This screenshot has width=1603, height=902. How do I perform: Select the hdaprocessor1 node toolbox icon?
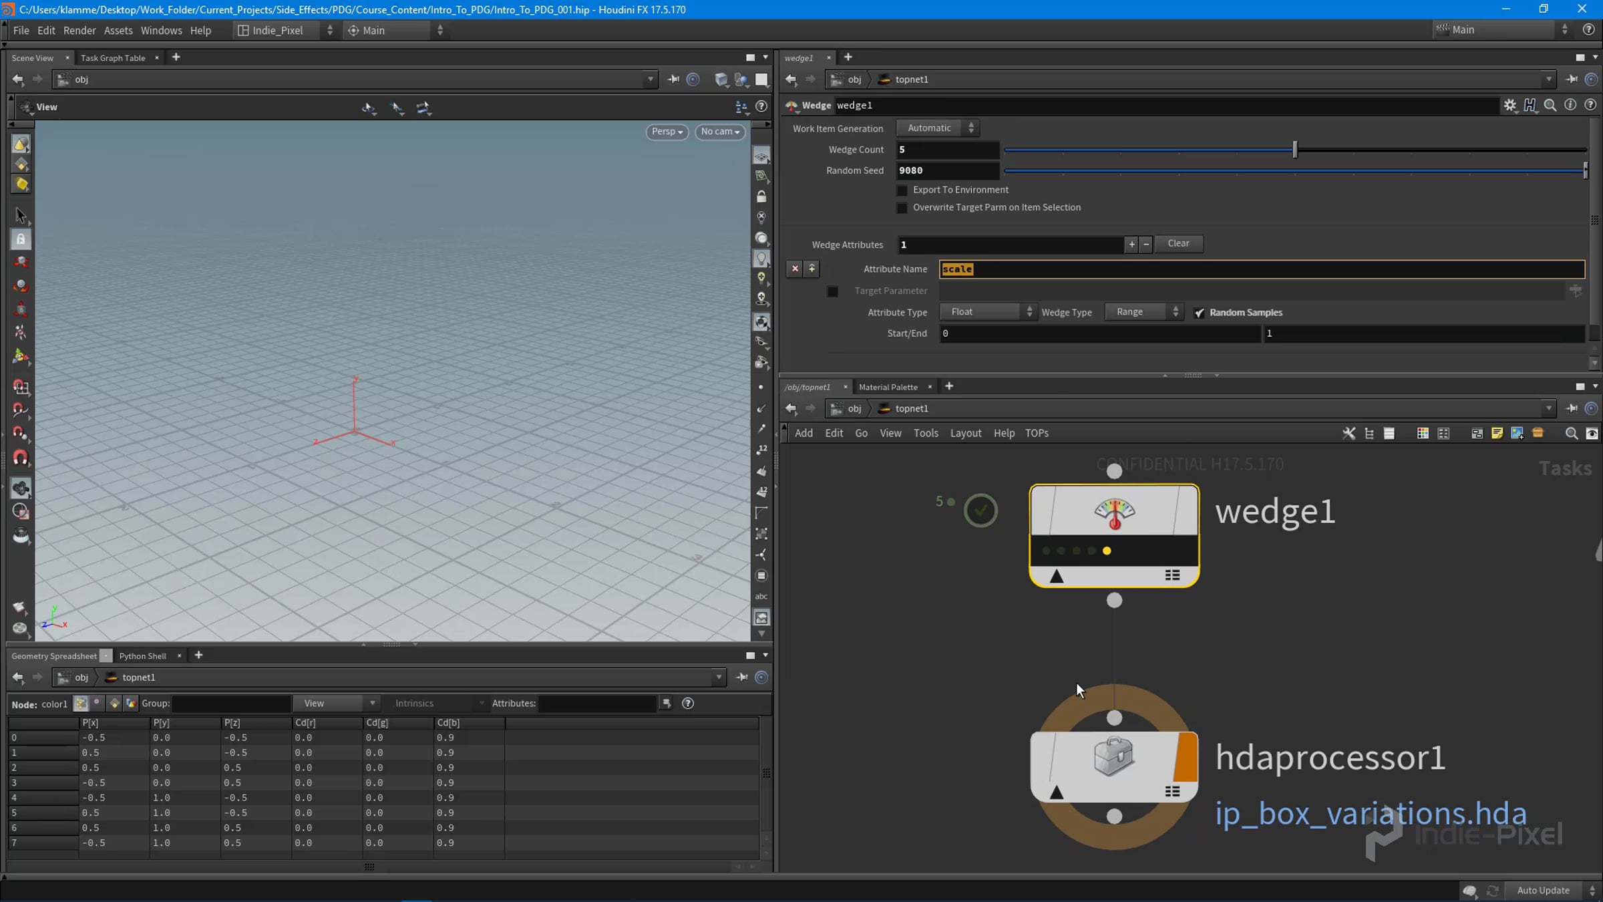point(1113,756)
